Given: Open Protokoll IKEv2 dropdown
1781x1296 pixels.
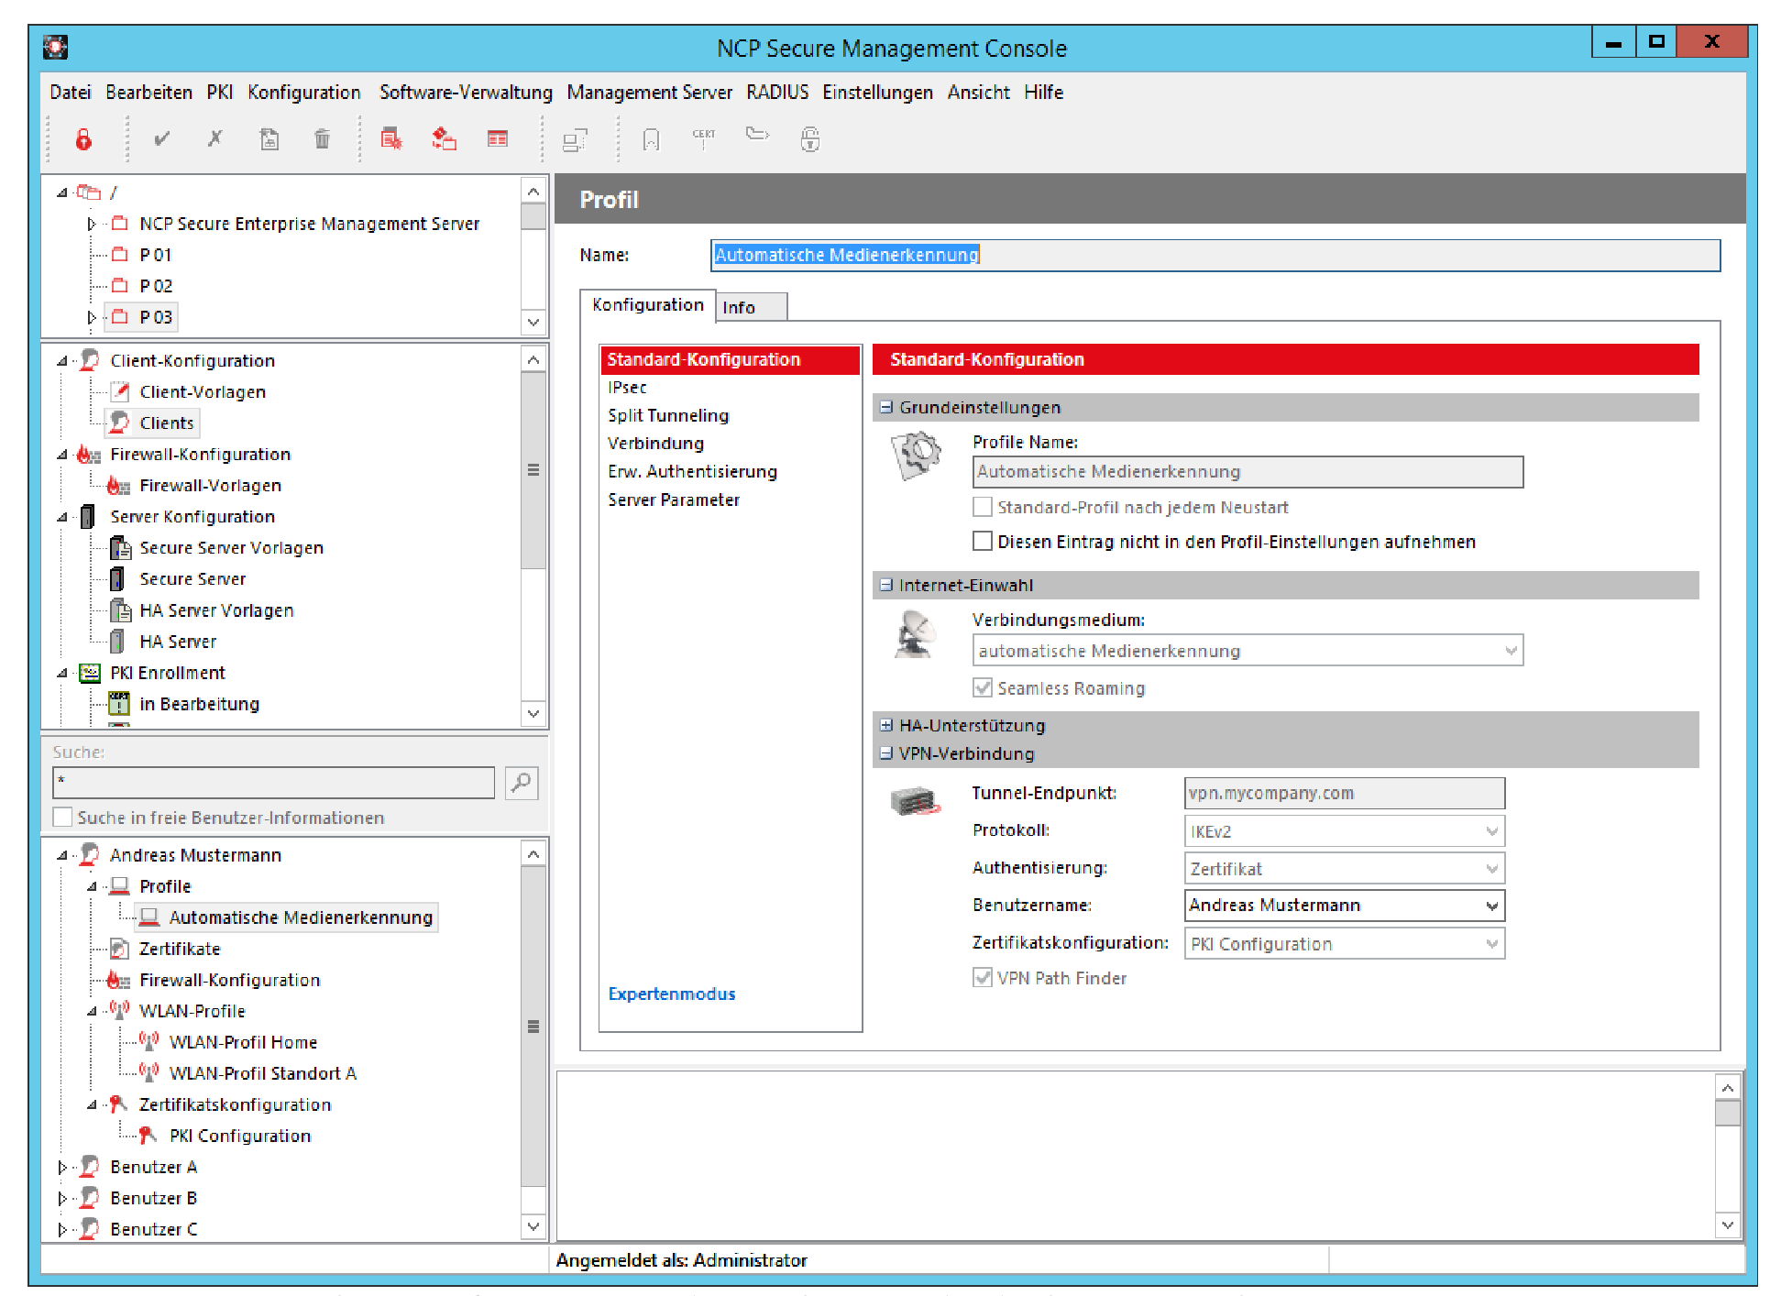Looking at the screenshot, I should tap(1491, 831).
